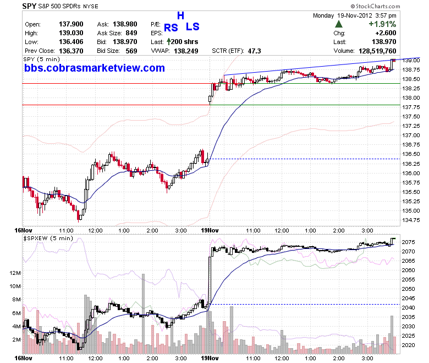Click the Prev Close value 136.370
Viewport: 429px width, 363px height.
pyautogui.click(x=71, y=51)
